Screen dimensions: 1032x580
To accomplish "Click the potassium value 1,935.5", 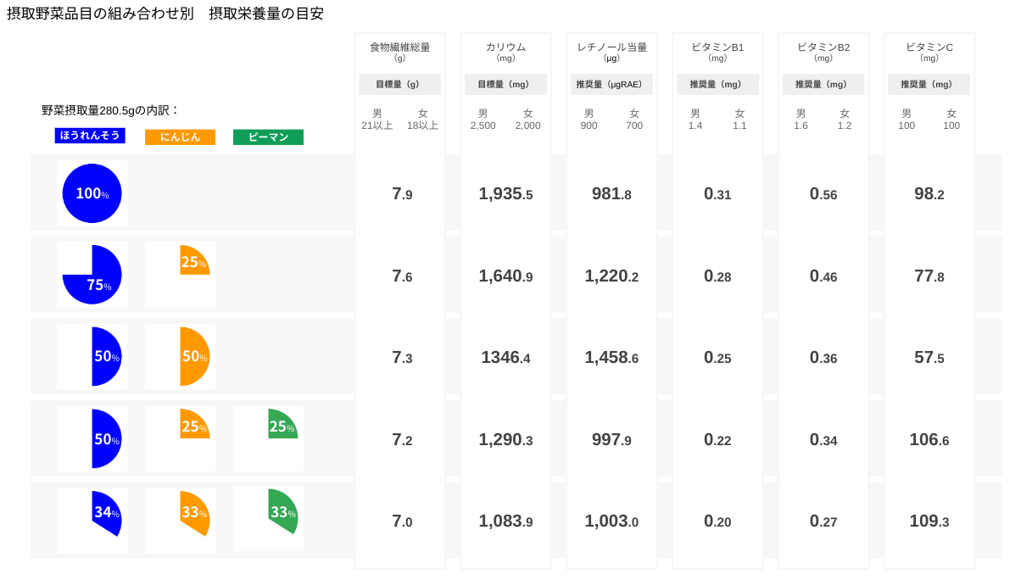I will point(505,194).
